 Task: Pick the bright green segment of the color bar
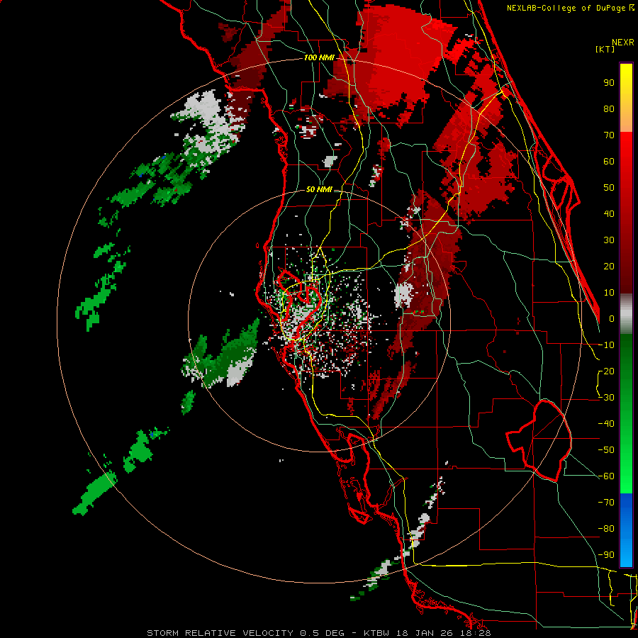pyautogui.click(x=626, y=413)
